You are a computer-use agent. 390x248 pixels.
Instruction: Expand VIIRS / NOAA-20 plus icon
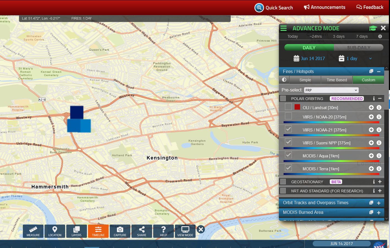pyautogui.click(x=371, y=117)
